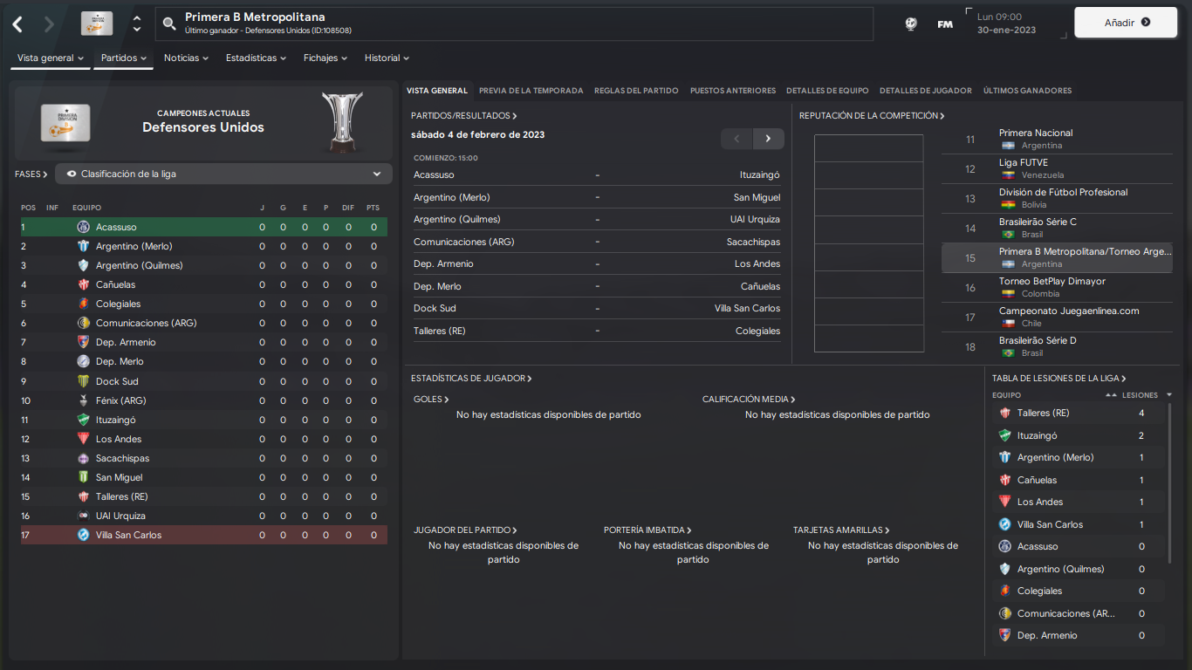Open Dock Sud - Villa San Carlos fixture
This screenshot has width=1192, height=670.
pyautogui.click(x=597, y=308)
